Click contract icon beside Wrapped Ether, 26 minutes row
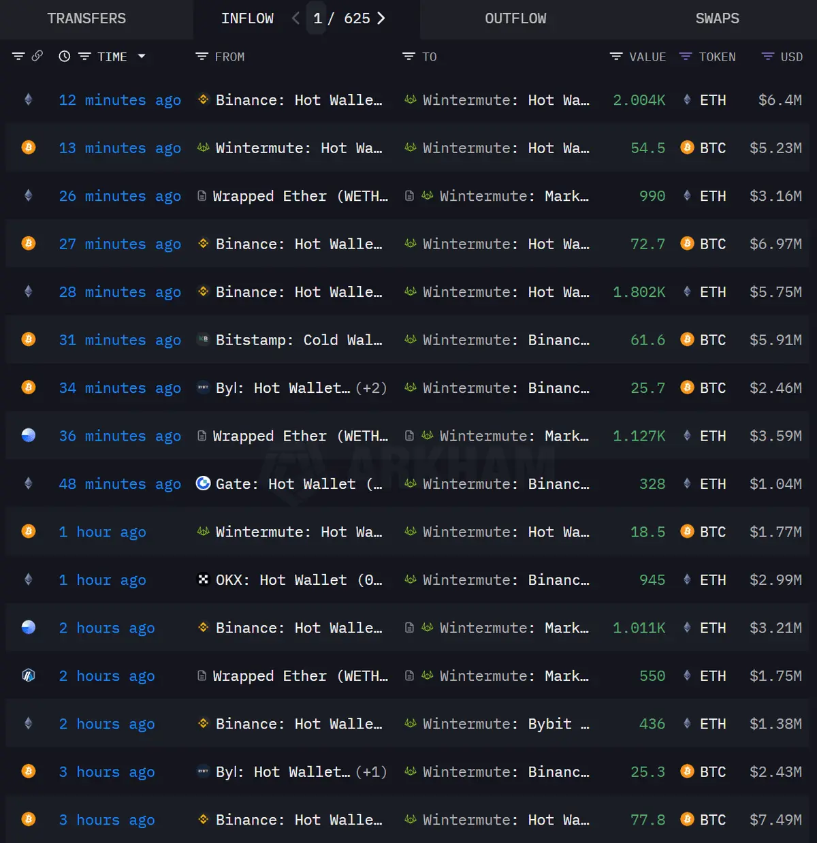The width and height of the screenshot is (817, 843). pos(202,195)
